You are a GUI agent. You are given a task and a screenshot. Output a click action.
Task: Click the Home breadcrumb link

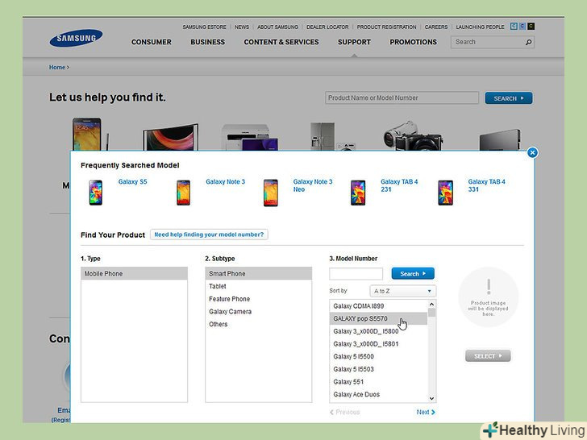57,68
